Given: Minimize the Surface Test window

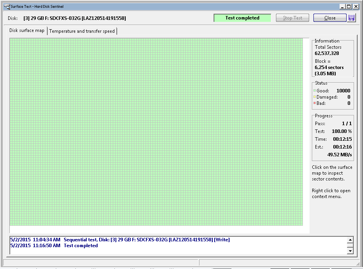Looking at the screenshot, I should pyautogui.click(x=342, y=6).
